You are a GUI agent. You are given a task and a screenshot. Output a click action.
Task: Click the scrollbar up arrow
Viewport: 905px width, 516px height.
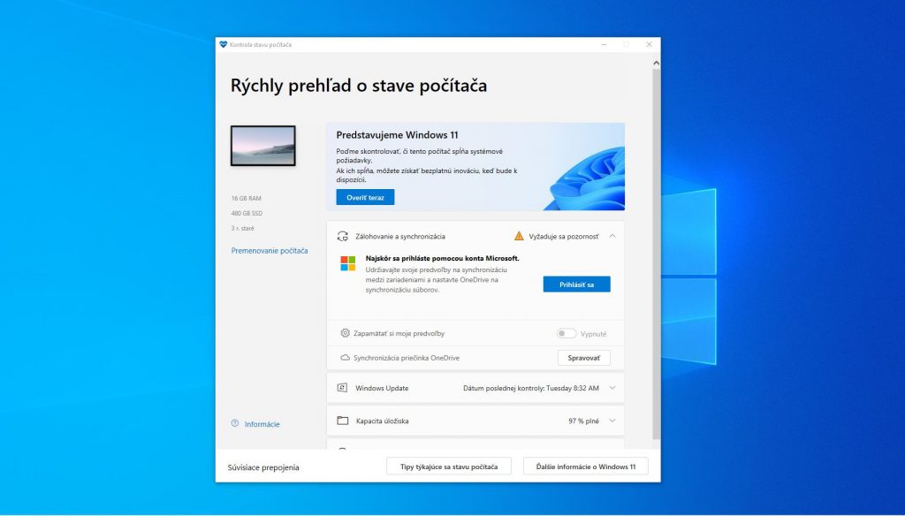tap(657, 63)
